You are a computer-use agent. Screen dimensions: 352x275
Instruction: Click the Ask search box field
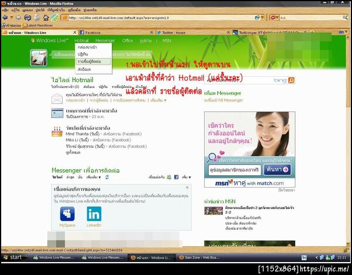pos(311,18)
